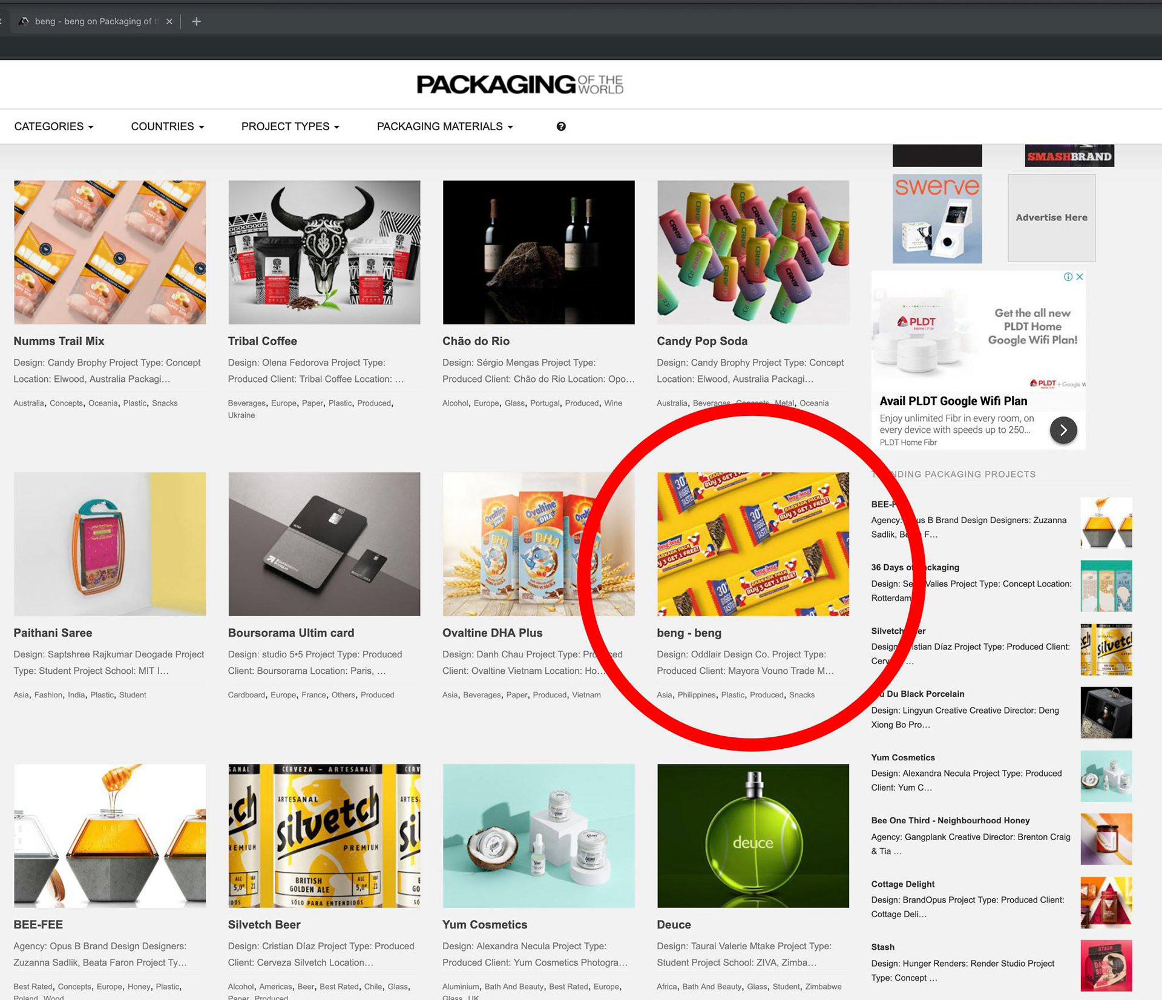Close the PLDT advertisement with X icon
Image resolution: width=1162 pixels, height=1000 pixels.
1080,277
